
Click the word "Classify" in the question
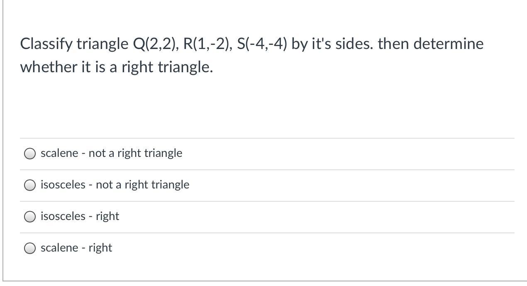pyautogui.click(x=46, y=44)
